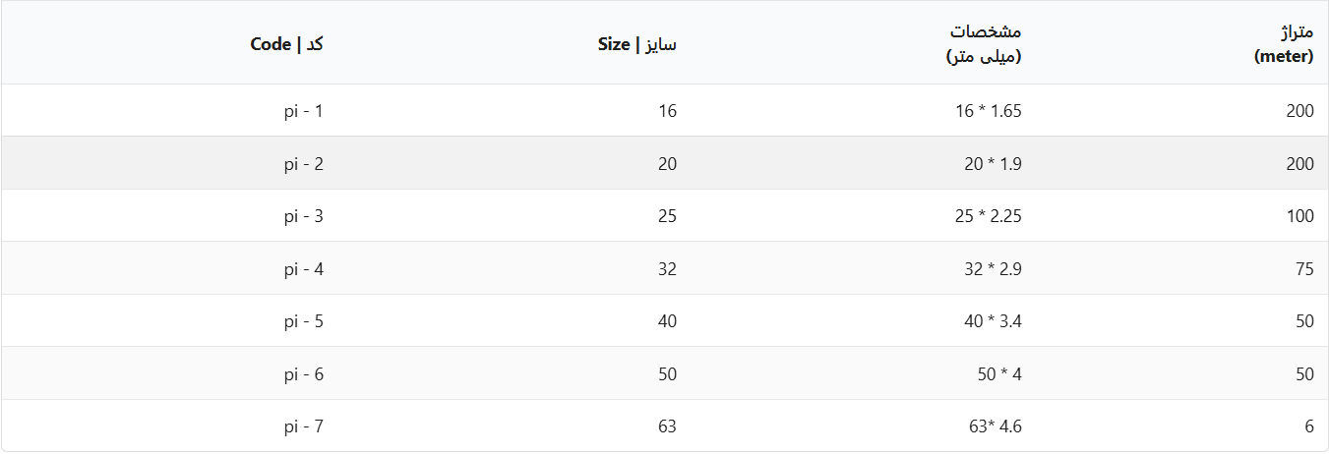Click the "16 * 1.65" specification cell
The image size is (1329, 454).
(x=989, y=111)
